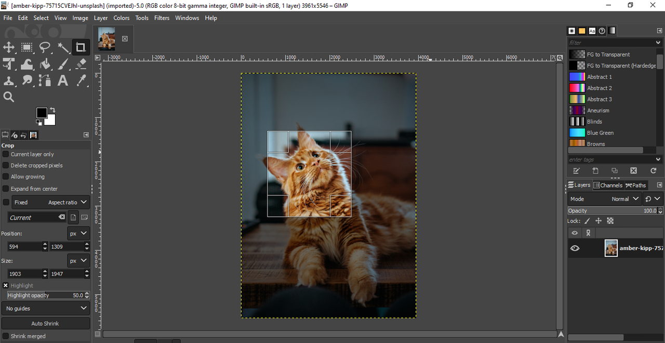Open the Gradients dock tab
This screenshot has height=343, width=665.
pos(612,31)
